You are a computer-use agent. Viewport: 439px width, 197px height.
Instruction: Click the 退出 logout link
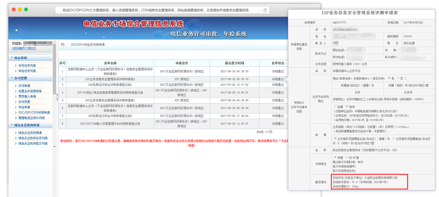pyautogui.click(x=31, y=49)
